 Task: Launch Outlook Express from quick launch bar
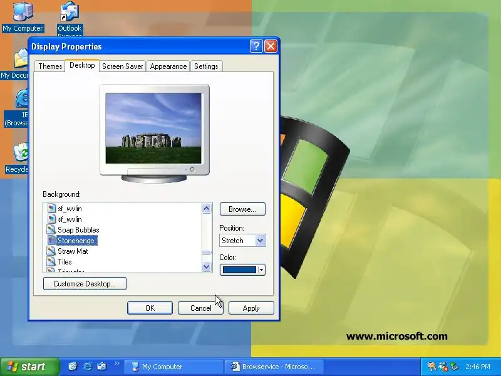(x=102, y=366)
